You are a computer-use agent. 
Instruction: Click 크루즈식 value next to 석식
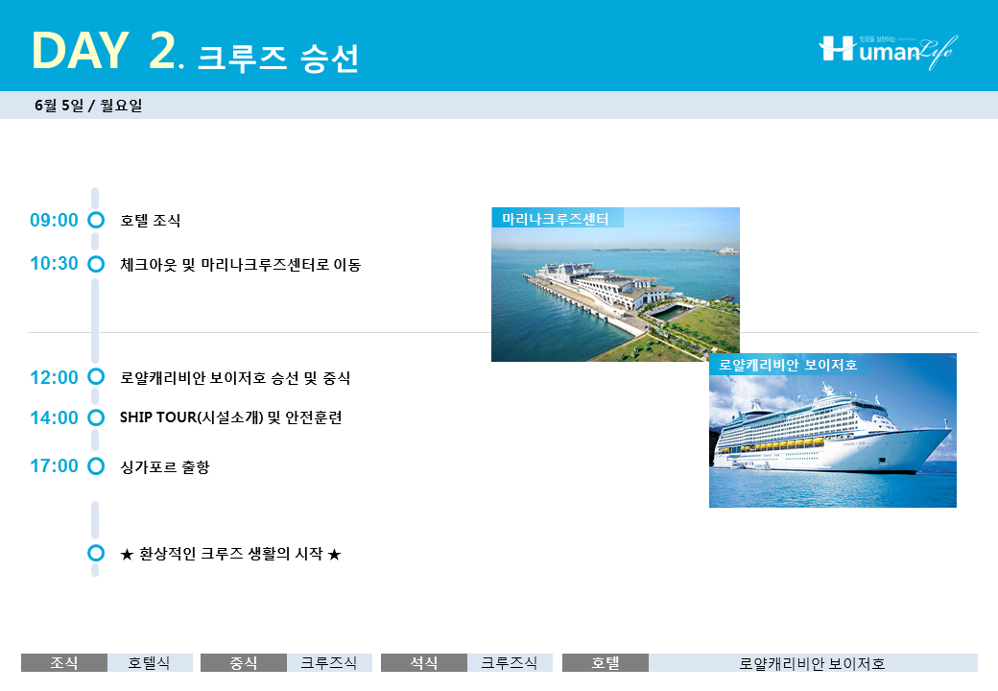pyautogui.click(x=510, y=662)
